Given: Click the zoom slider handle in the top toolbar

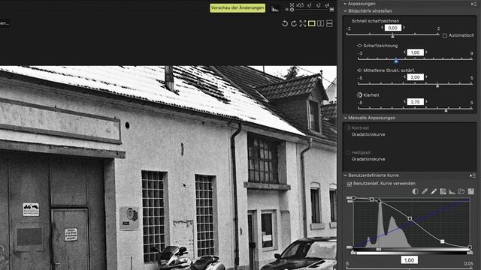Looking at the screenshot, I should [292, 10].
